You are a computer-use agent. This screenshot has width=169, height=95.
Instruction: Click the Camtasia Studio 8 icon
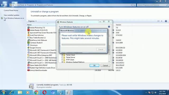point(29,43)
